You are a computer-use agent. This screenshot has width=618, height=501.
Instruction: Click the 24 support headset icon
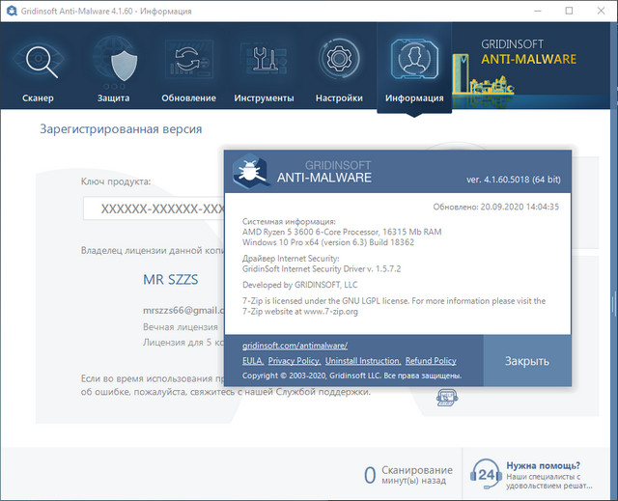tap(486, 475)
